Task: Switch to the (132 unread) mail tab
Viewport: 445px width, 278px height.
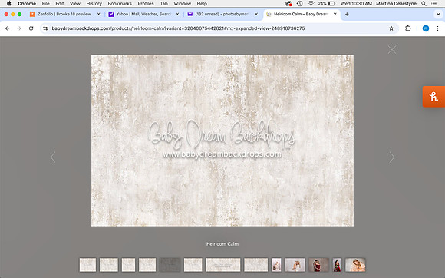Action: coord(222,14)
